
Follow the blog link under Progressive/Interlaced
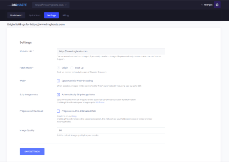(x=74, y=116)
